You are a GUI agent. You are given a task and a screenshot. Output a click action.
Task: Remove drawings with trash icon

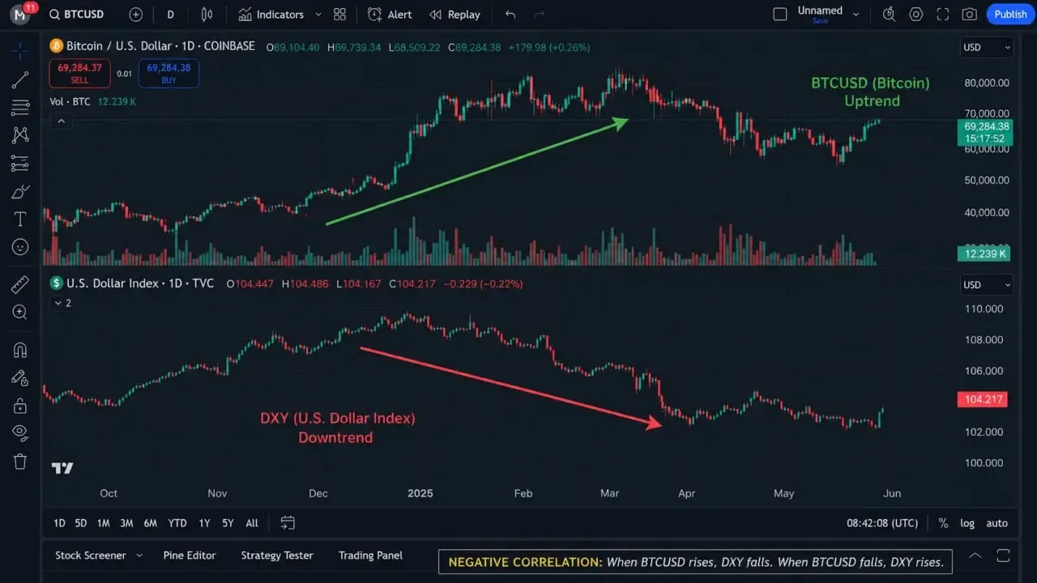(x=20, y=462)
